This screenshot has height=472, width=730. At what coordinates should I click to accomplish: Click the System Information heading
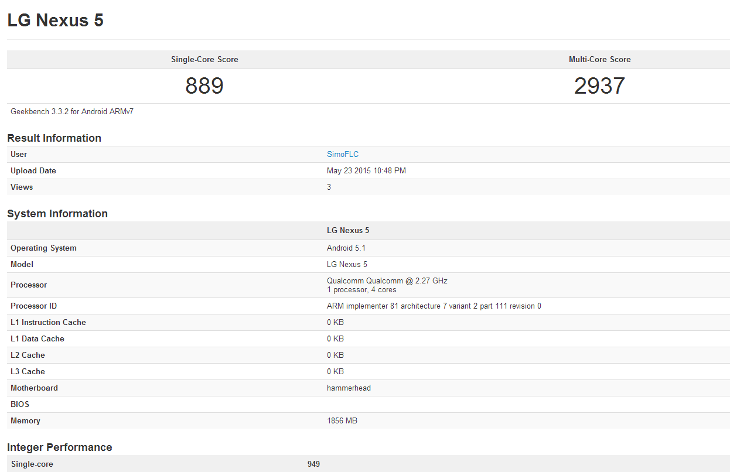point(57,214)
